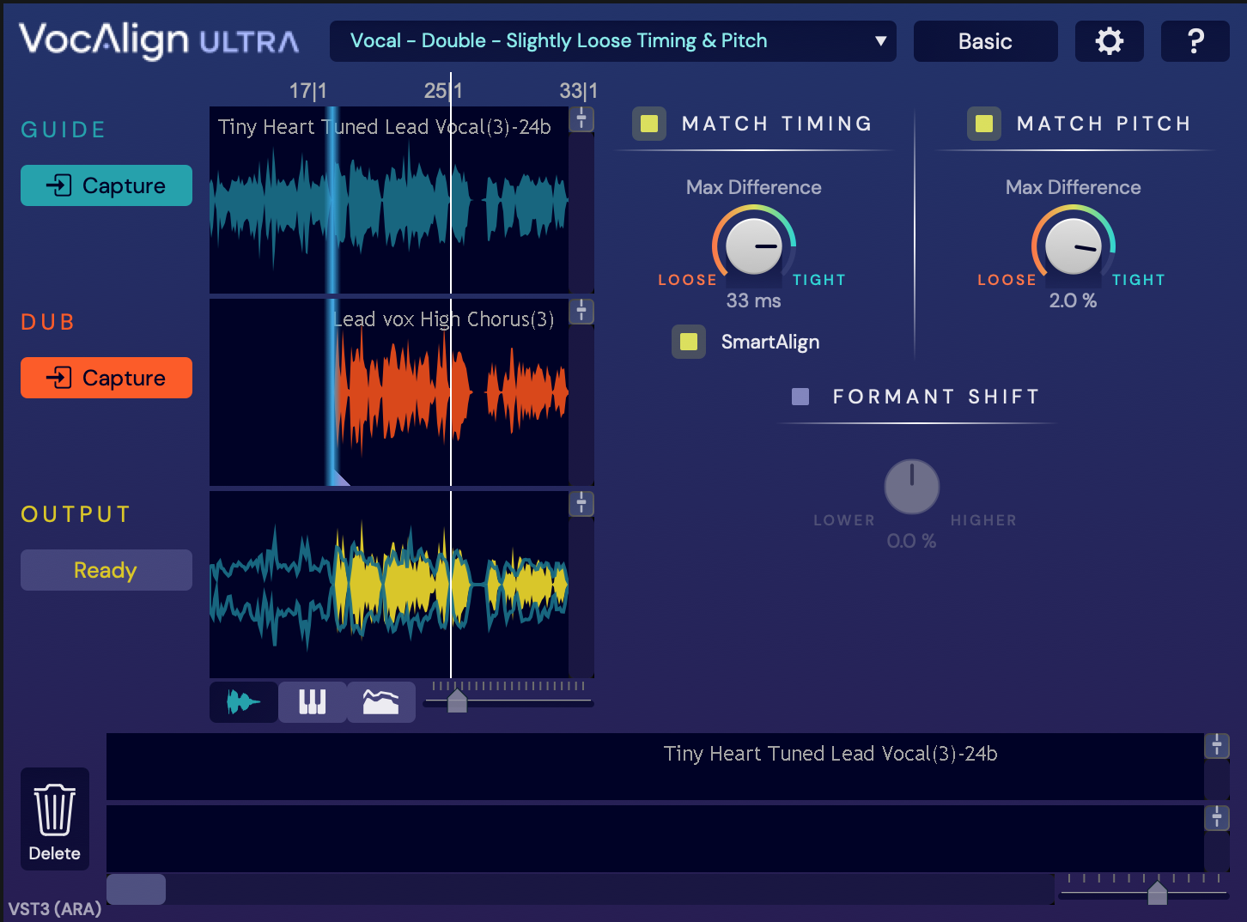This screenshot has height=922, width=1247.
Task: Toggle the Match Timing checkbox
Action: (649, 124)
